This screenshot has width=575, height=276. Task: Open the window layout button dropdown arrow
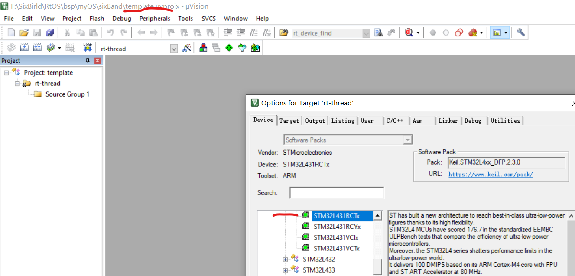506,33
